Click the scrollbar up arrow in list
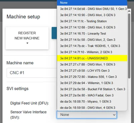The width and height of the screenshot is (134, 123). point(129,11)
